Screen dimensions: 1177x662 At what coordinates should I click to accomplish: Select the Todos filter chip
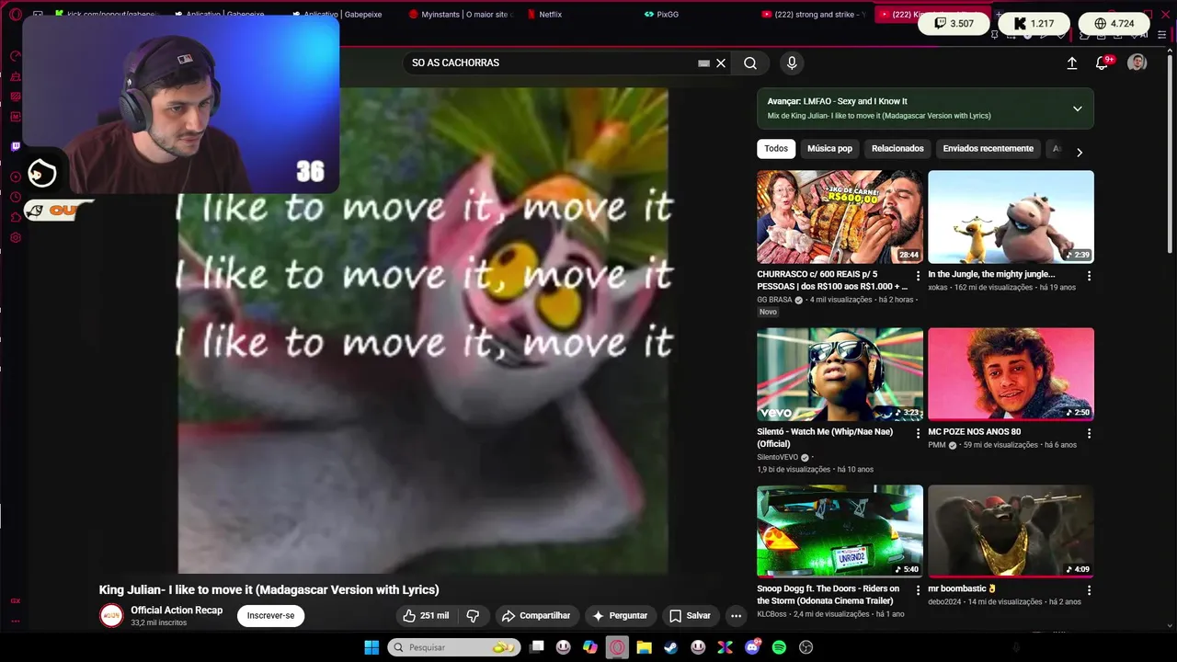click(776, 149)
